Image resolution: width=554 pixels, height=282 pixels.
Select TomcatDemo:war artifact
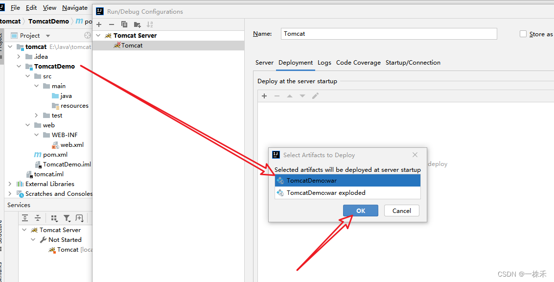(347, 181)
